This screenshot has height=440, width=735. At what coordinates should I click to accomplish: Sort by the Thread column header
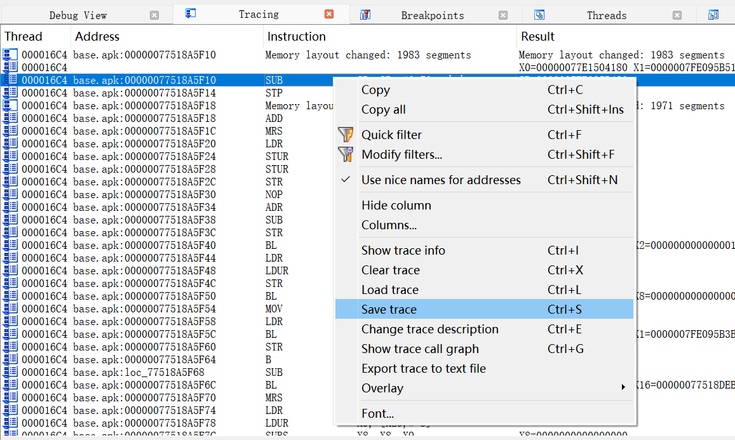tap(36, 36)
